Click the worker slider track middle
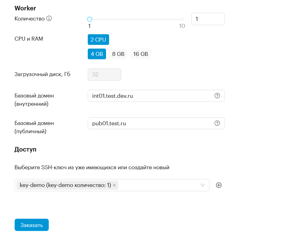The image size is (291, 234). coord(136,19)
